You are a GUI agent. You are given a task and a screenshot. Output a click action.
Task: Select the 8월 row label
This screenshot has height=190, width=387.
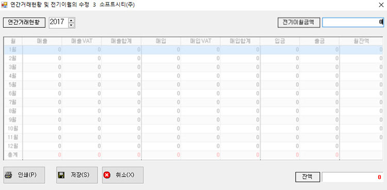[13, 111]
